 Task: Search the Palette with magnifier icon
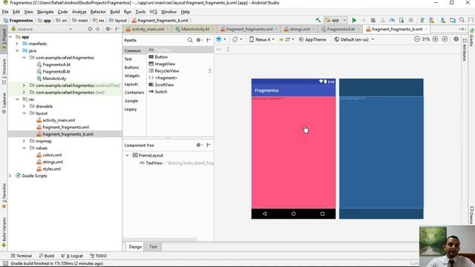[x=190, y=40]
